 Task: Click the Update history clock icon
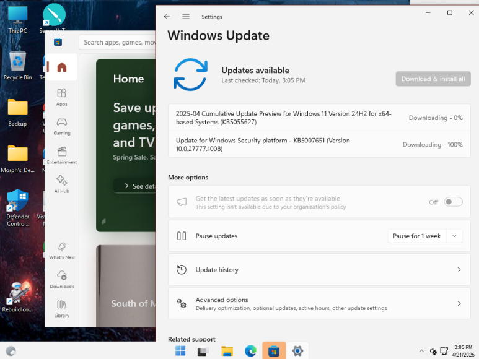(x=182, y=270)
